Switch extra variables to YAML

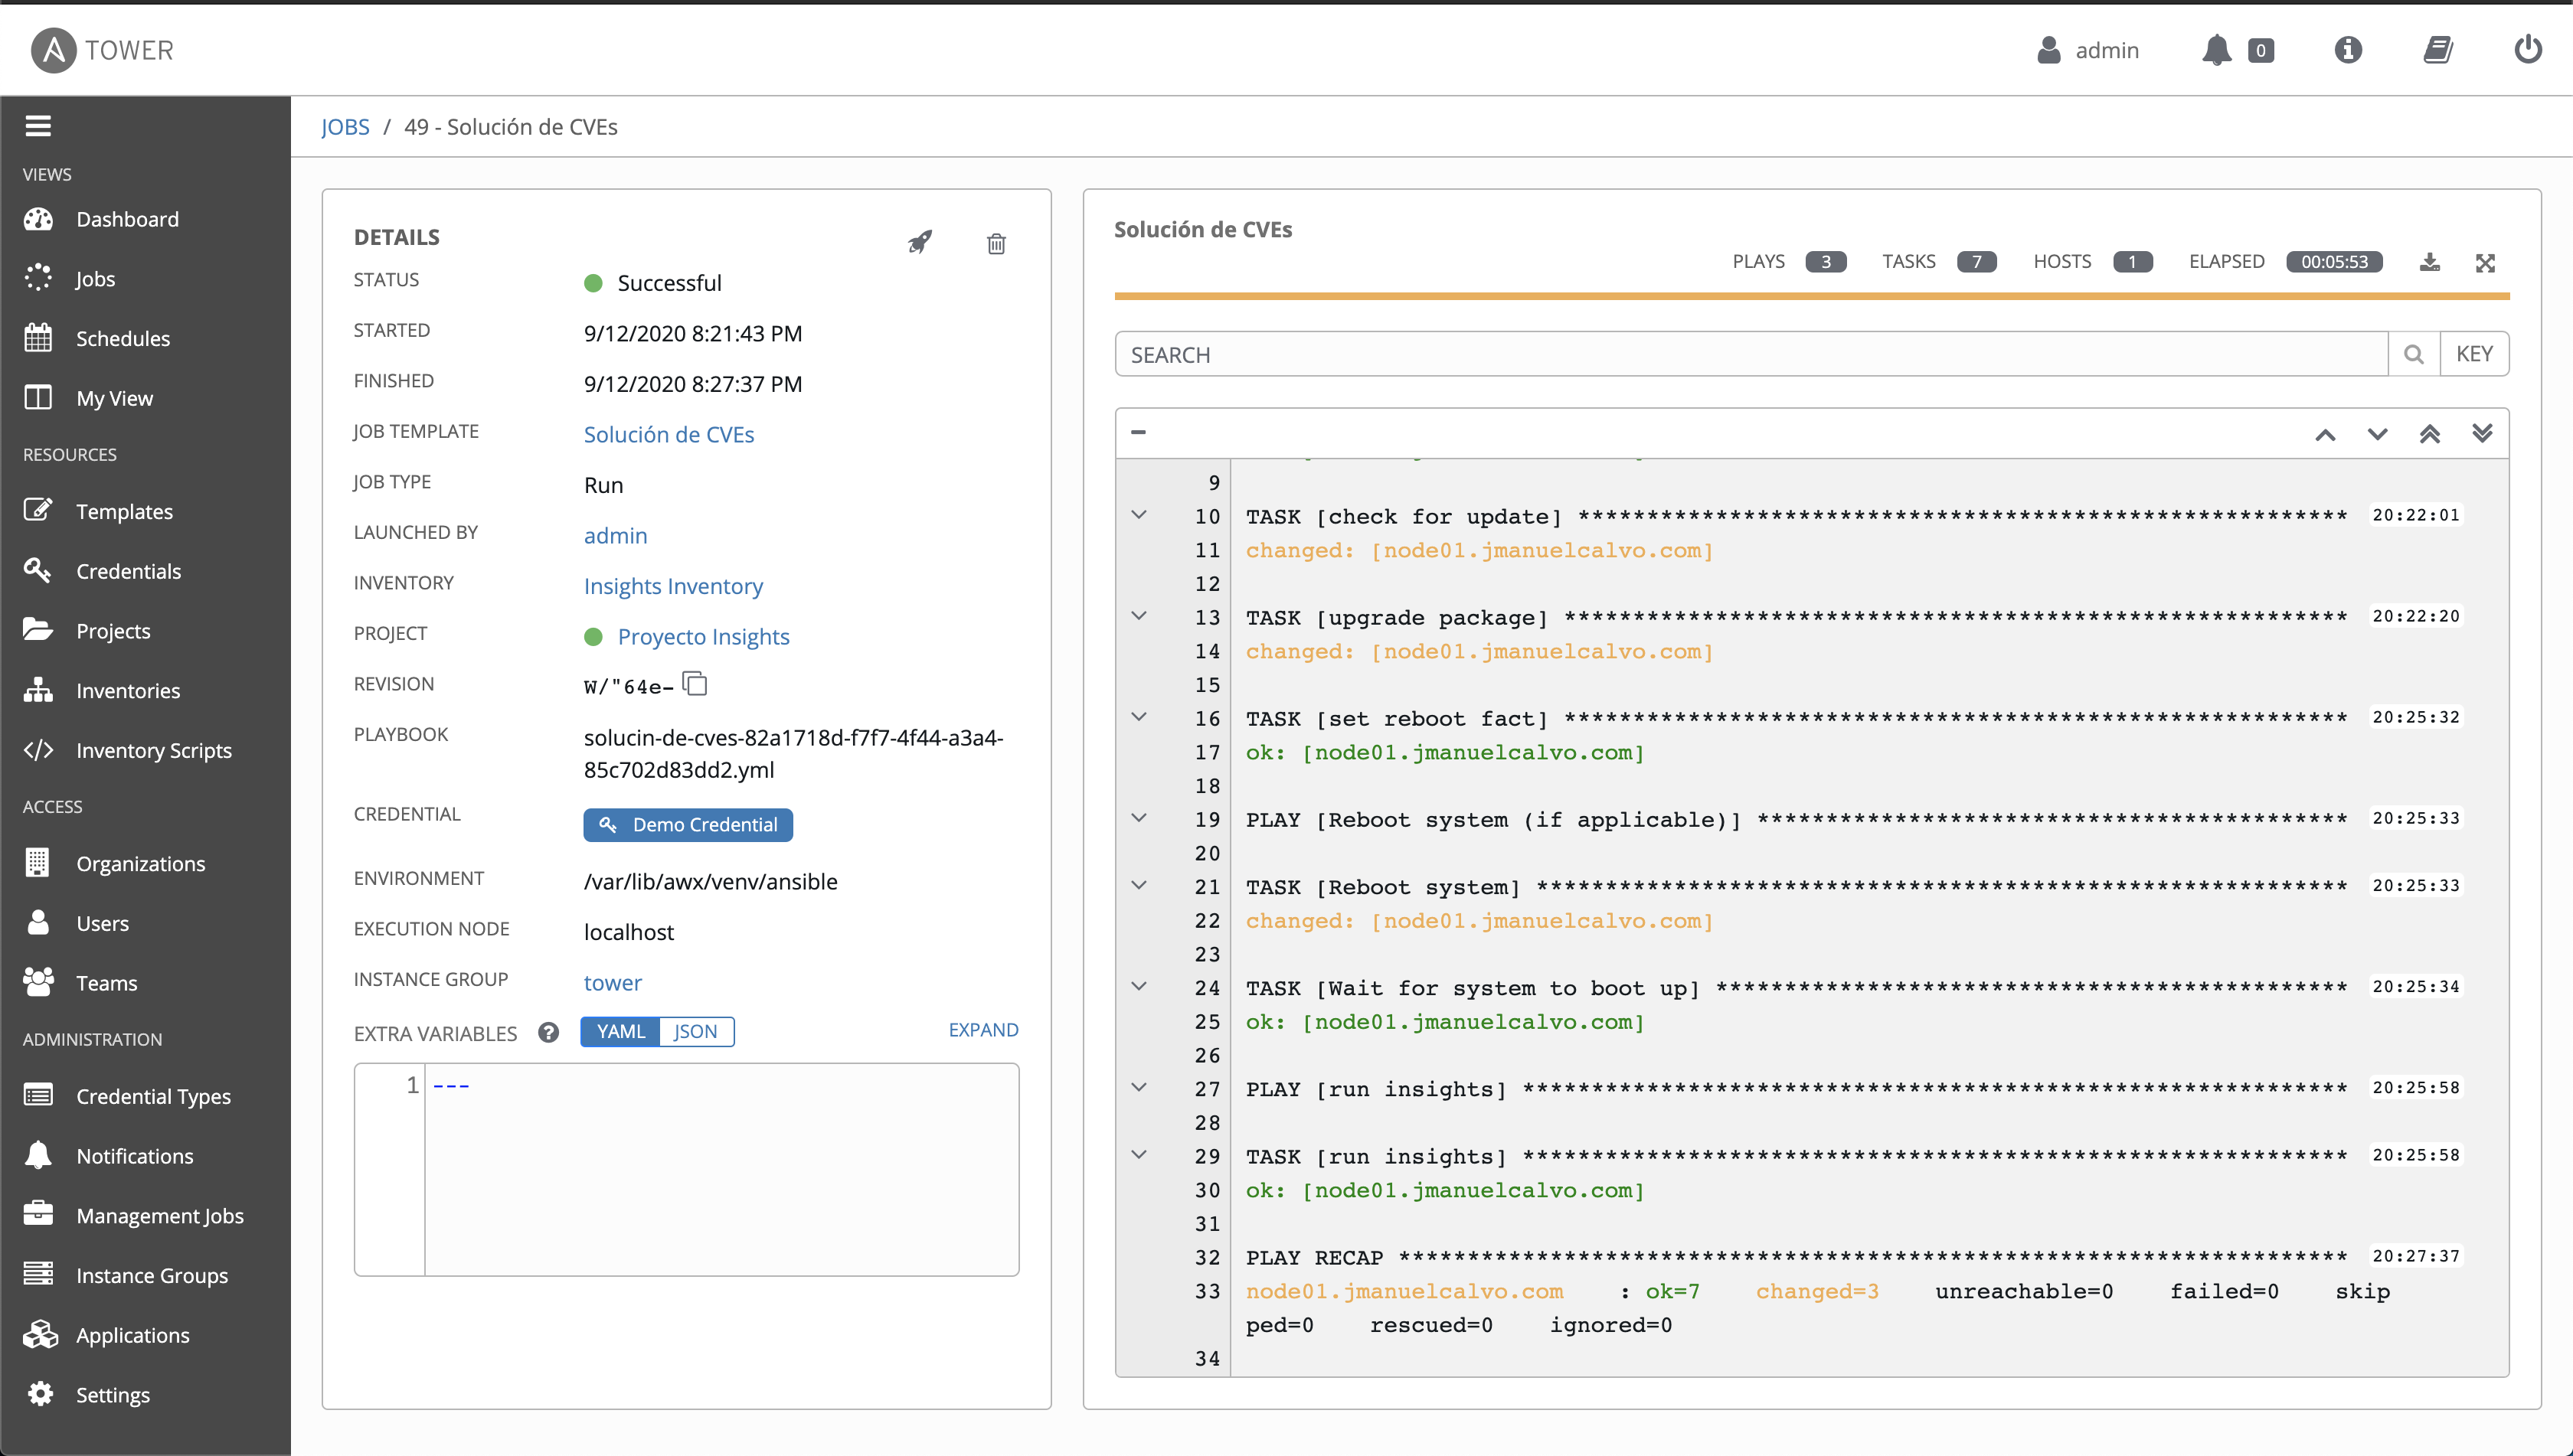(x=620, y=1031)
